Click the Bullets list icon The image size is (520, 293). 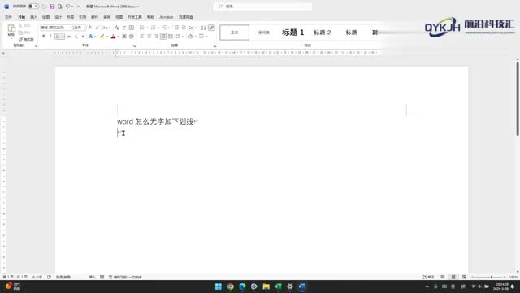pyautogui.click(x=141, y=28)
